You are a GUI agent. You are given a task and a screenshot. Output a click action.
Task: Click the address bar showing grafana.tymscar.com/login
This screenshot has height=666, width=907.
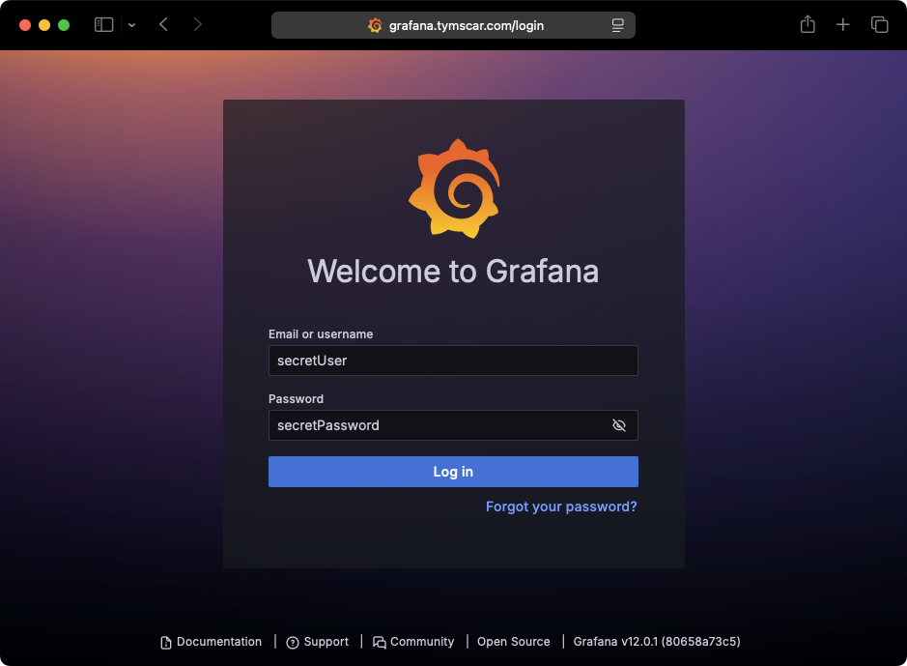[453, 25]
